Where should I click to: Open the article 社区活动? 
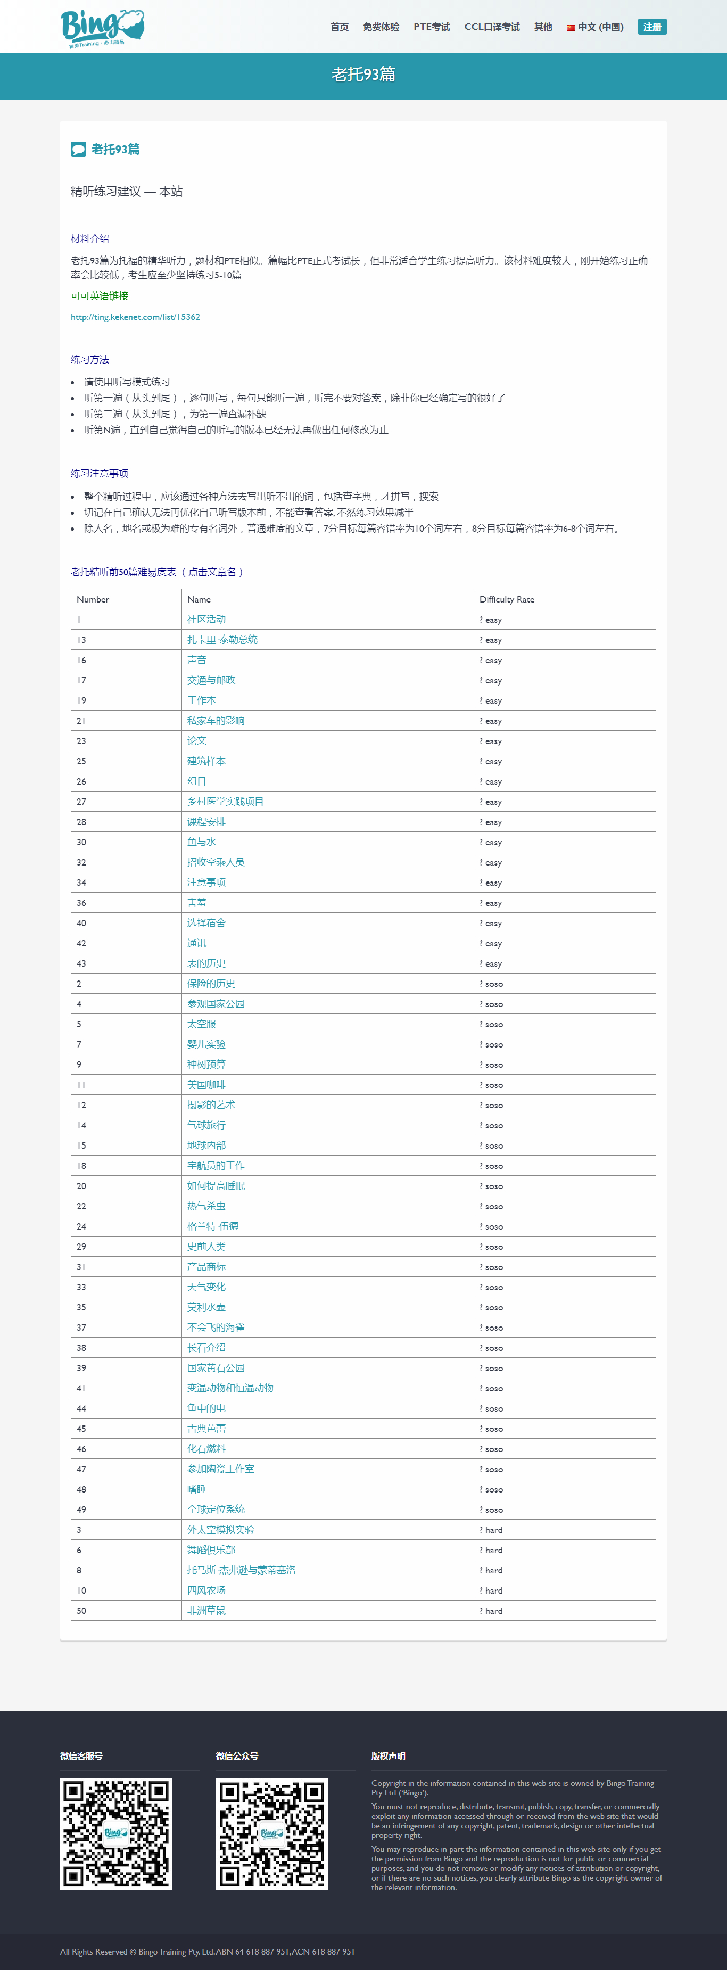click(206, 620)
